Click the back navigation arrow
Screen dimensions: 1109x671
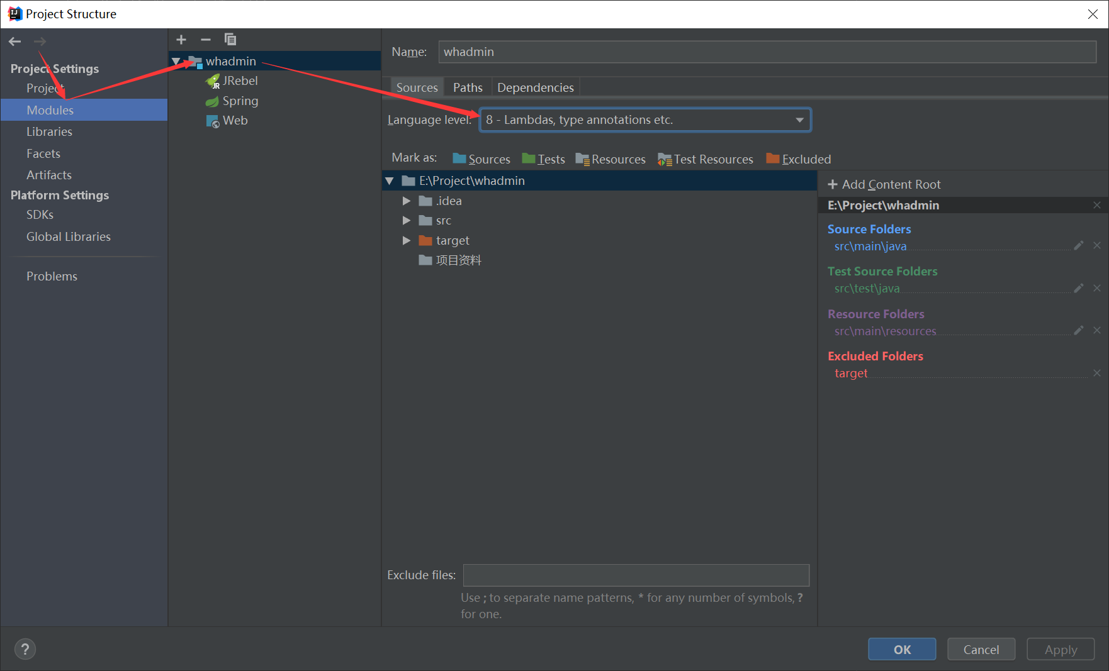tap(14, 42)
